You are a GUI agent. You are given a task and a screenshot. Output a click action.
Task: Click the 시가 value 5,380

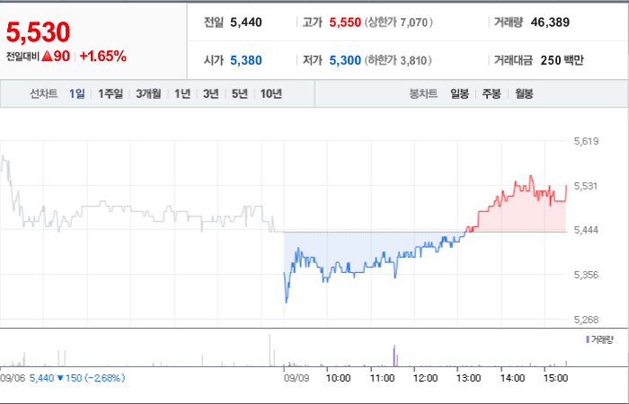(246, 60)
